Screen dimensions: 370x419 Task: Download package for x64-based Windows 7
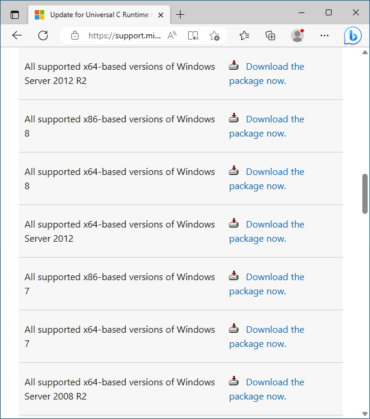point(267,337)
